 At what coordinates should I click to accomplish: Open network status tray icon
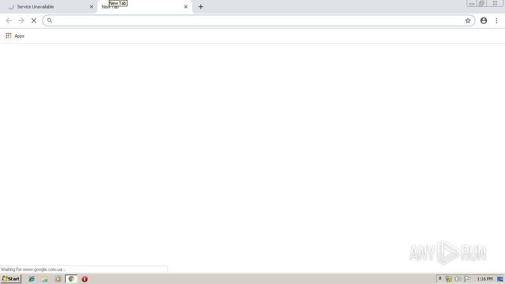pyautogui.click(x=448, y=279)
